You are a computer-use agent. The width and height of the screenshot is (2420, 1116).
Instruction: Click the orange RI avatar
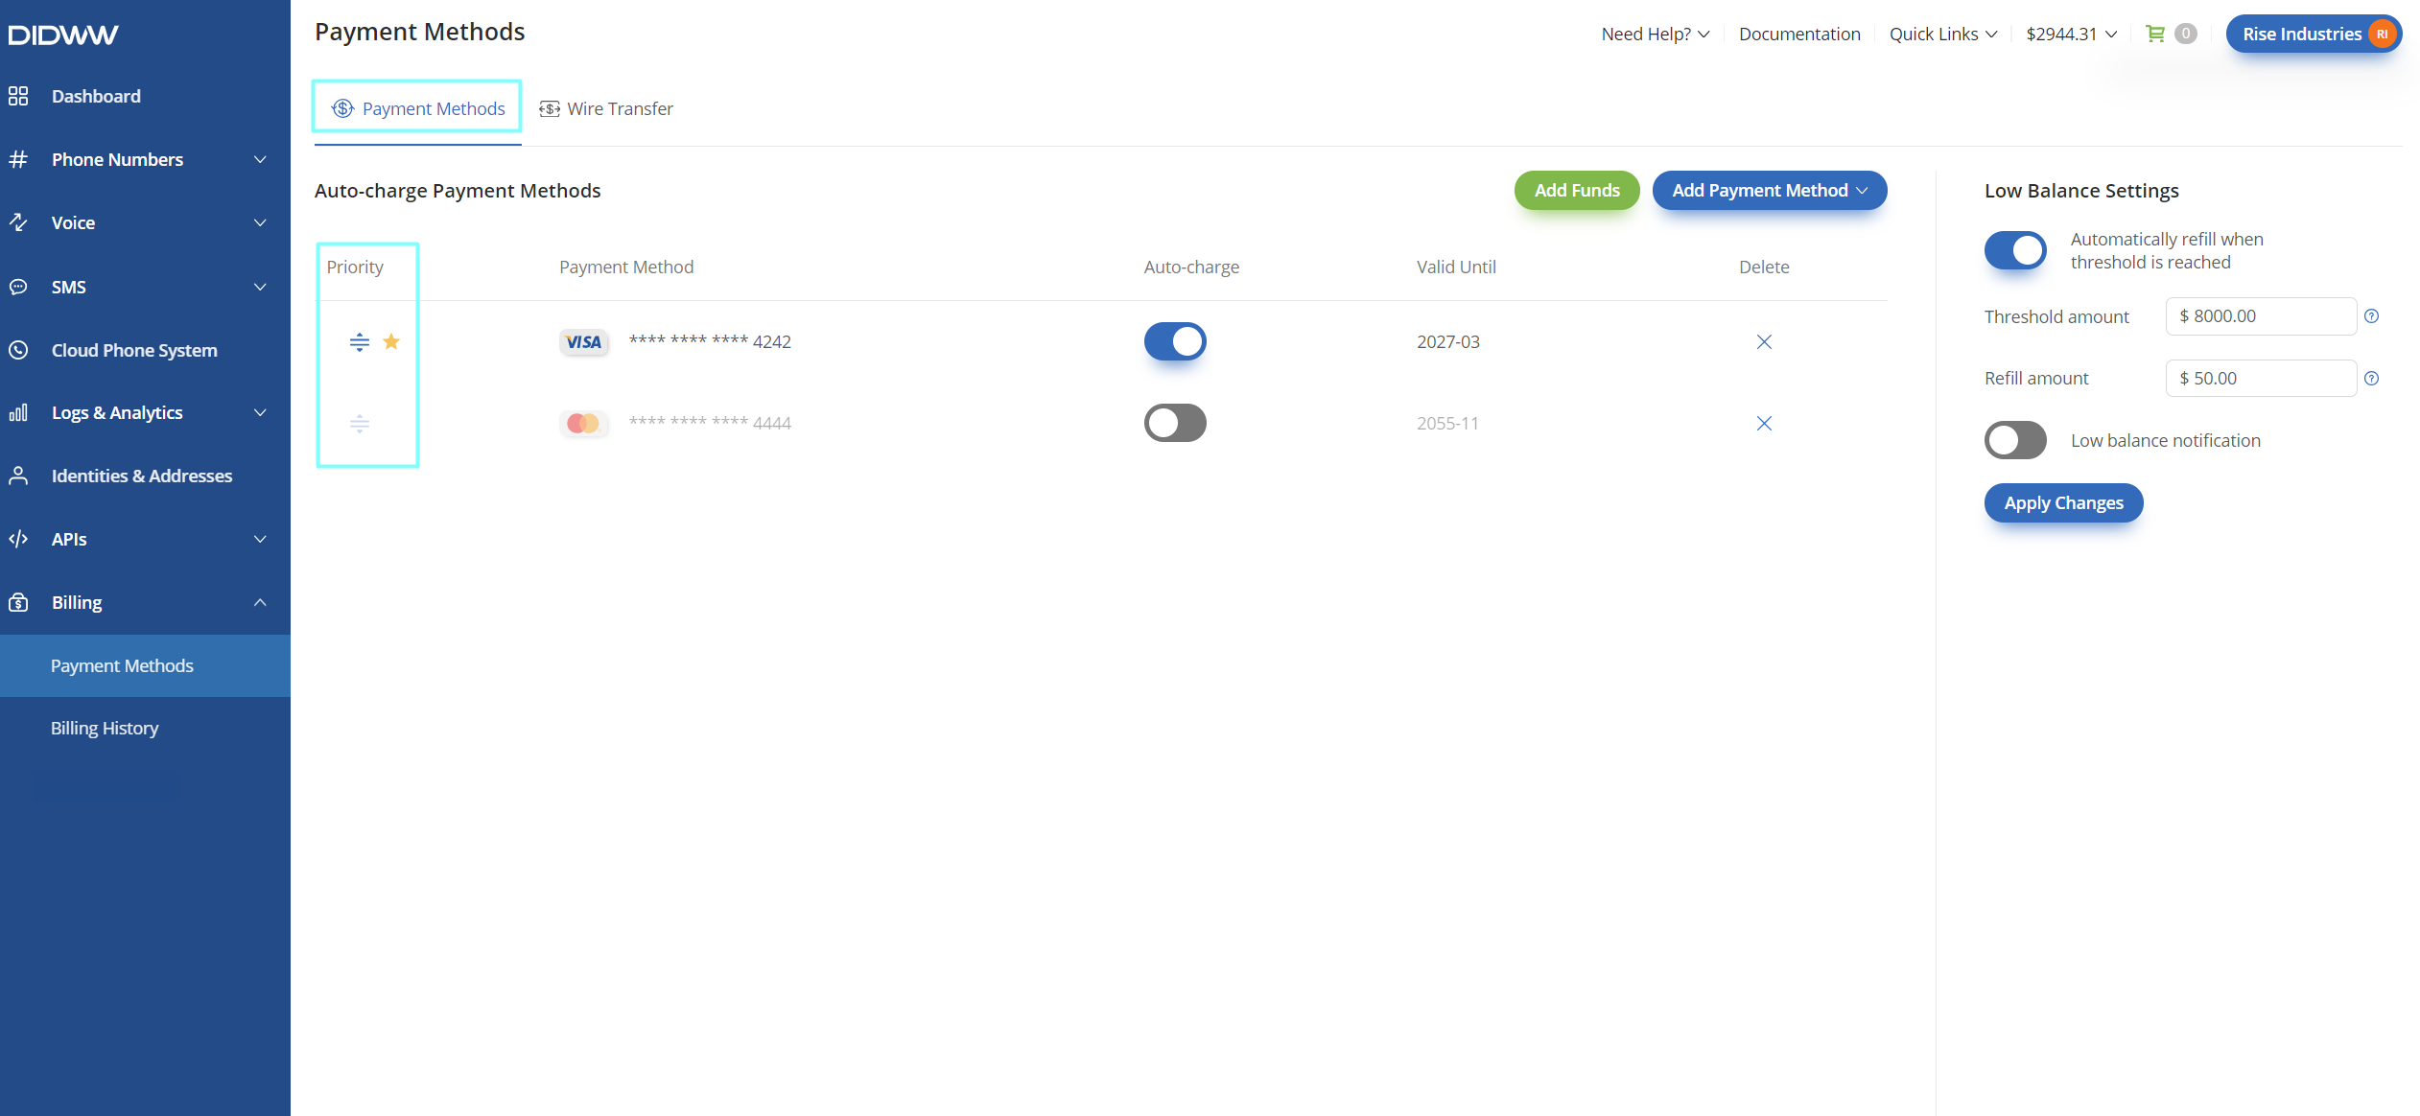click(x=2382, y=34)
